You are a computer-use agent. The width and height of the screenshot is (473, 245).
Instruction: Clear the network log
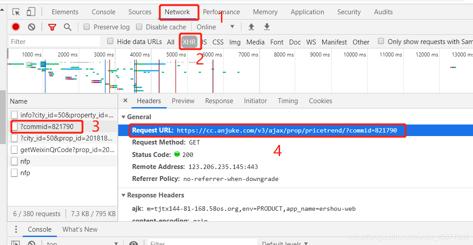point(32,27)
